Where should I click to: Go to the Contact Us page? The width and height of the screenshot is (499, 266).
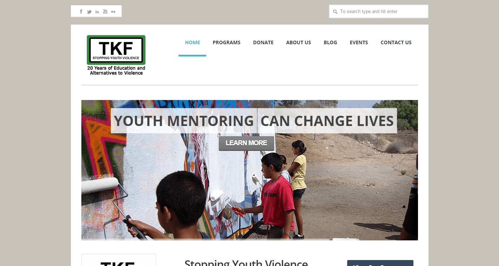coord(396,42)
